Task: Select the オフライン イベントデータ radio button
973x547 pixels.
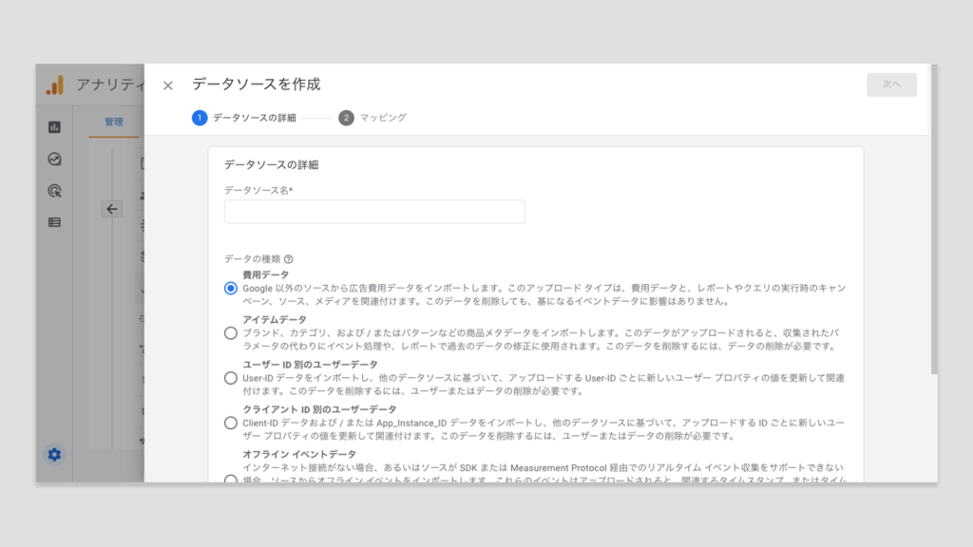Action: [231, 478]
